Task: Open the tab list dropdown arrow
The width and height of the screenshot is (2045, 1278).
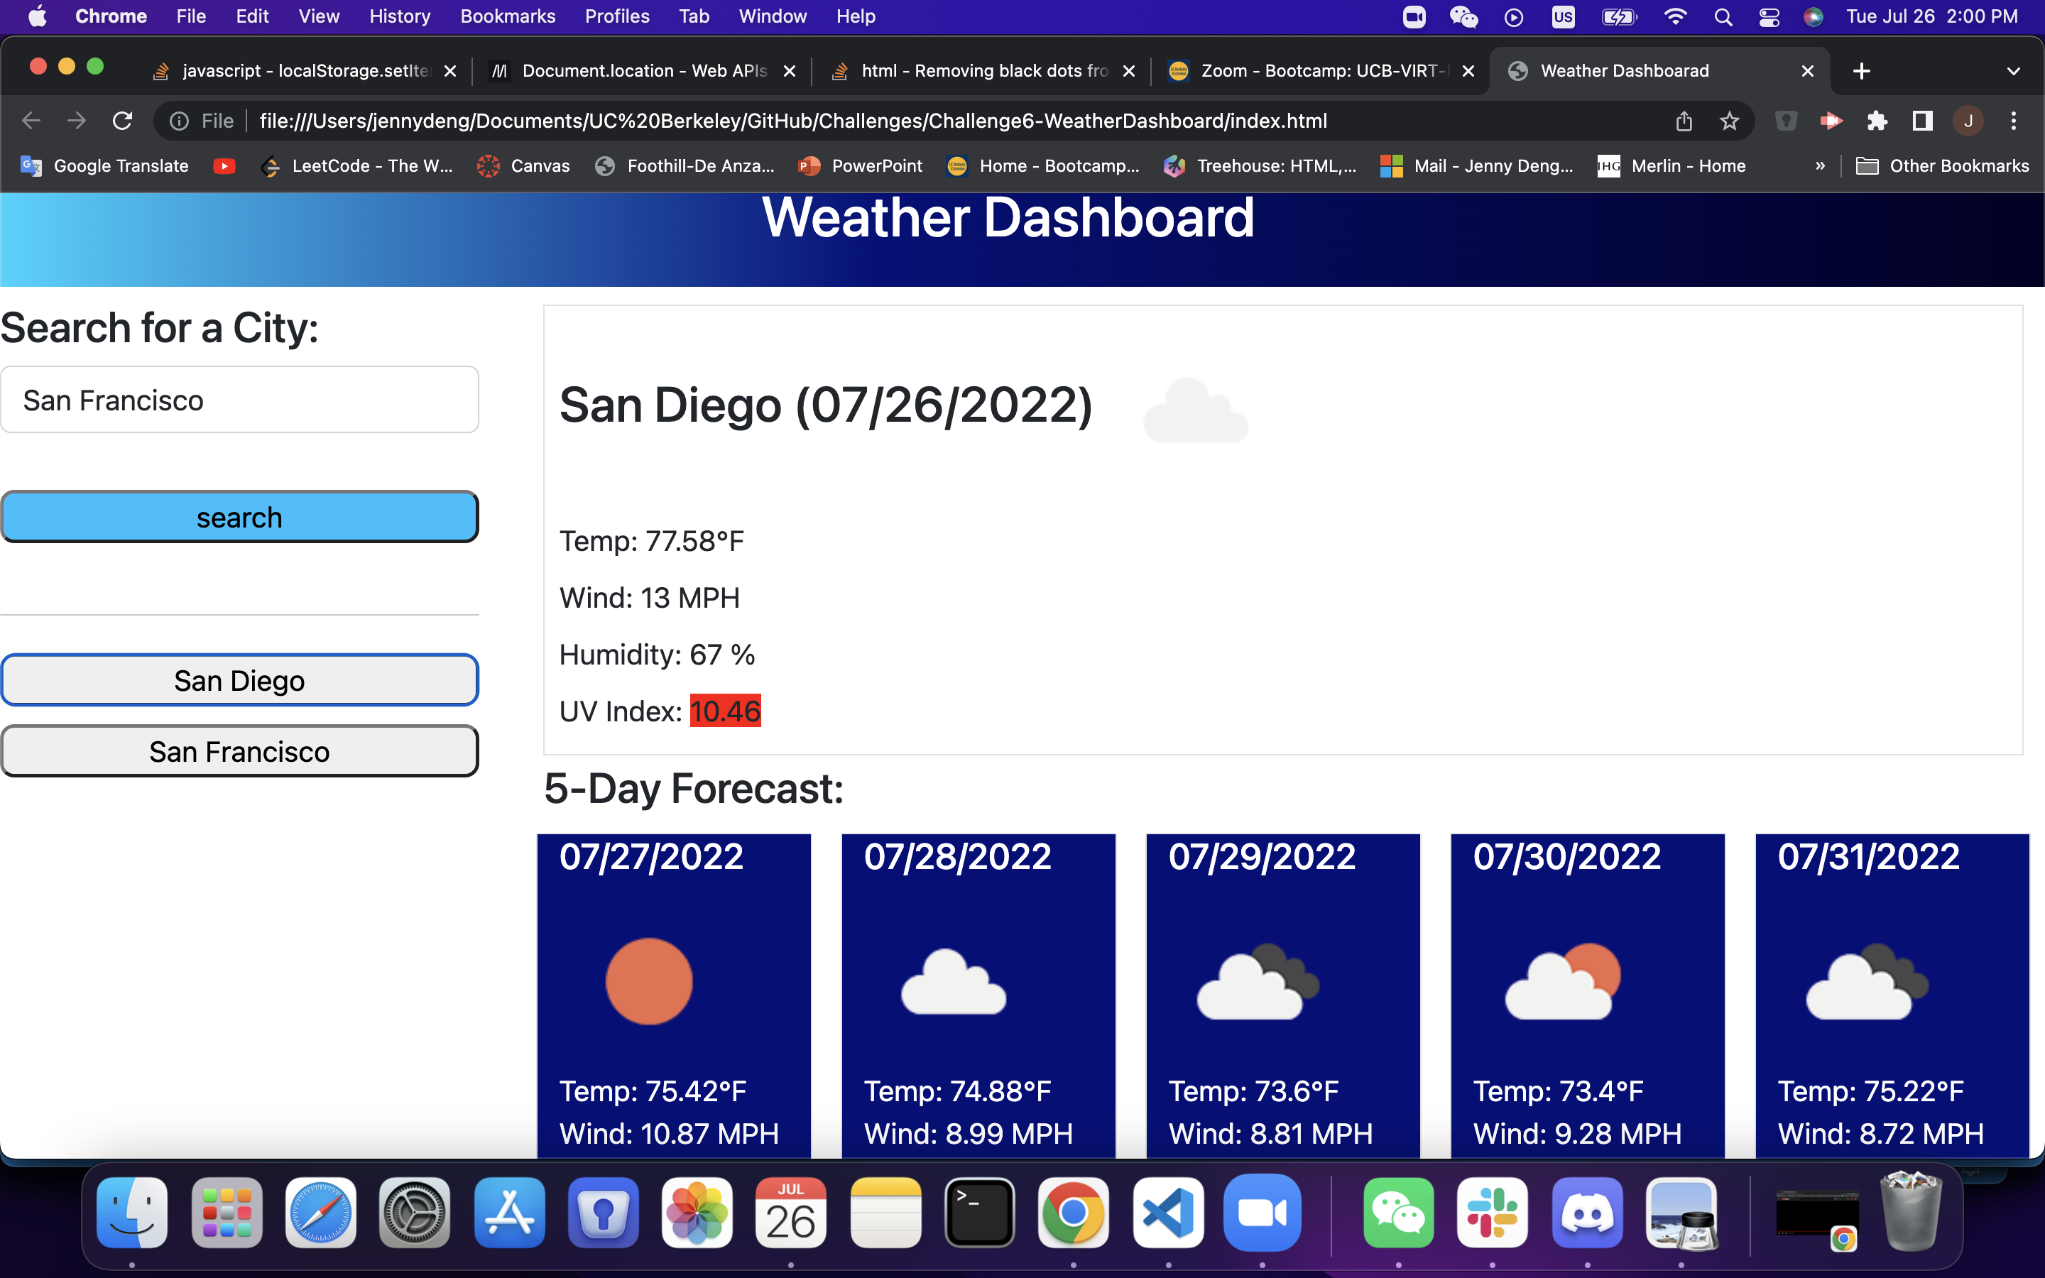Action: (x=2013, y=71)
